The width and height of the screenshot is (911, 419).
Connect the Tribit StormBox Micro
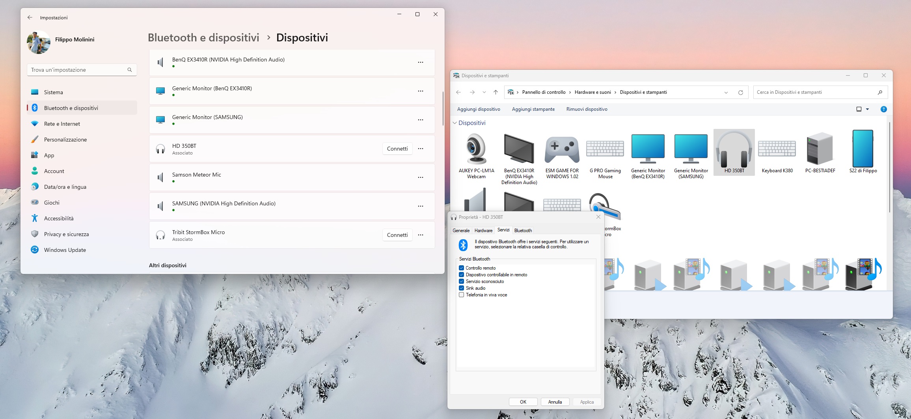tap(397, 235)
